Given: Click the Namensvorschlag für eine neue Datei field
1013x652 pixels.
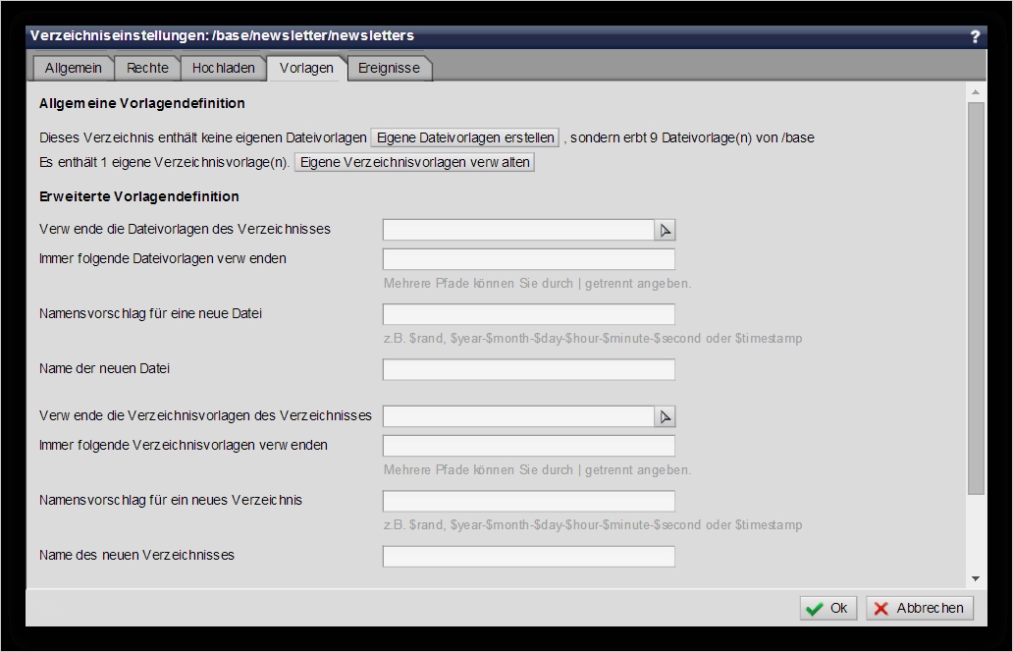Looking at the screenshot, I should pyautogui.click(x=528, y=313).
